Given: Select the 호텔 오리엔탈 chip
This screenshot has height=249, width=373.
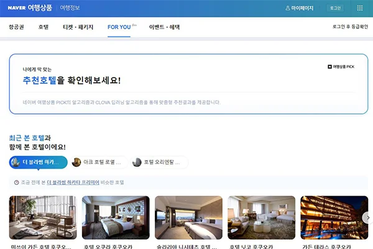Looking at the screenshot, I should tap(159, 162).
